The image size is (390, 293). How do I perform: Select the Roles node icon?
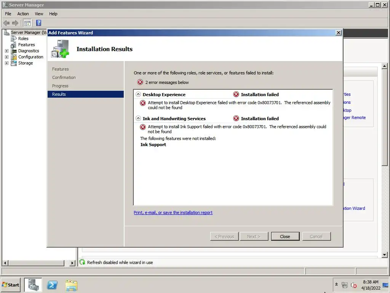(x=14, y=39)
